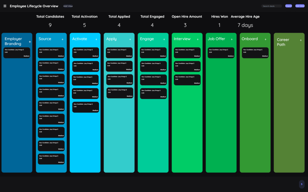Screen dimensions: 308x192
Task: Click plus icon in Engage column
Action: click(x=164, y=39)
